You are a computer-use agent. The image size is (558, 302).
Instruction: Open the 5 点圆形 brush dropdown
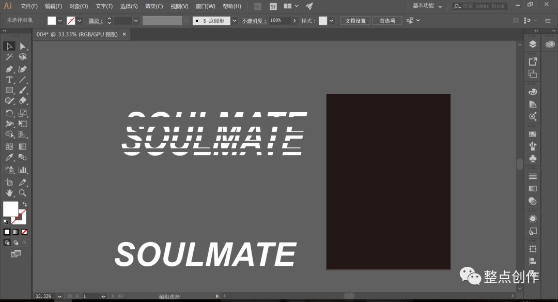coord(234,21)
